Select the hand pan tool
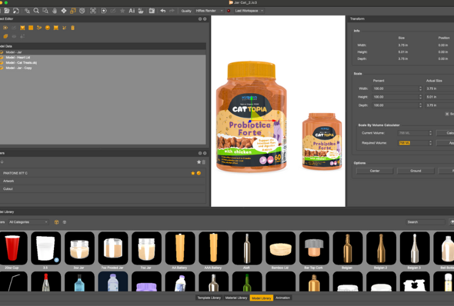454x306 pixels. [55, 10]
